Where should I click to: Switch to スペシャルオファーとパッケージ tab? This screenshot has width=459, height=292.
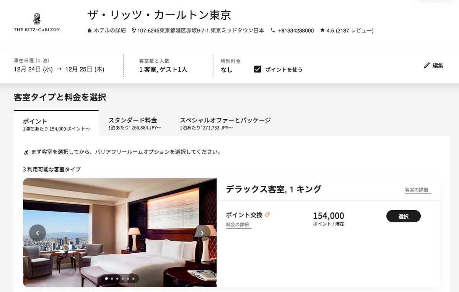pos(225,123)
